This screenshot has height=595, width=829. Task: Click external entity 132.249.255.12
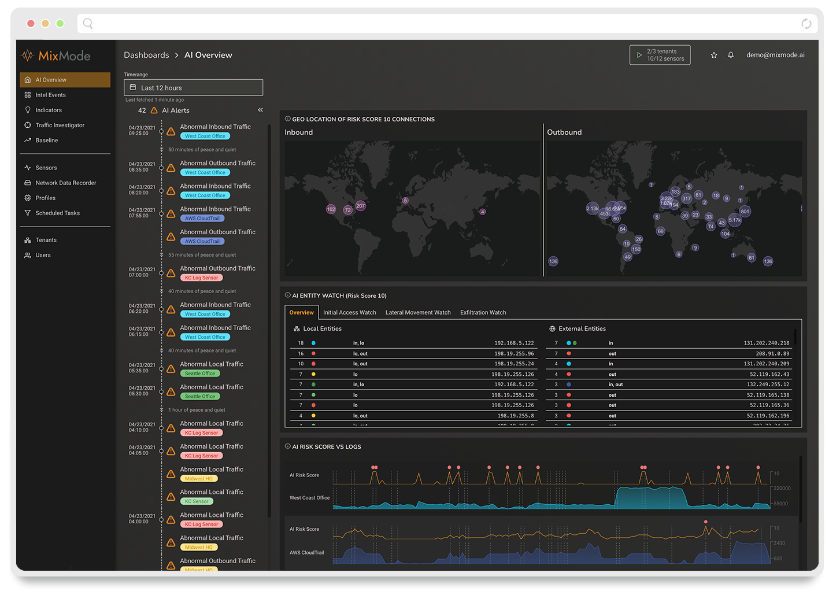[669, 385]
